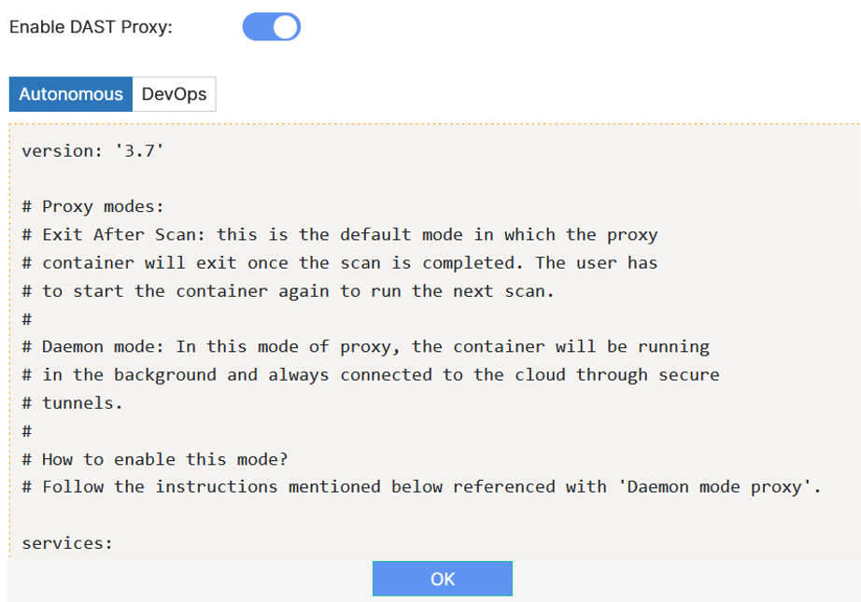Image resolution: width=861 pixels, height=602 pixels.
Task: Disable the Enable DAST Proxy toggle
Action: tap(272, 27)
